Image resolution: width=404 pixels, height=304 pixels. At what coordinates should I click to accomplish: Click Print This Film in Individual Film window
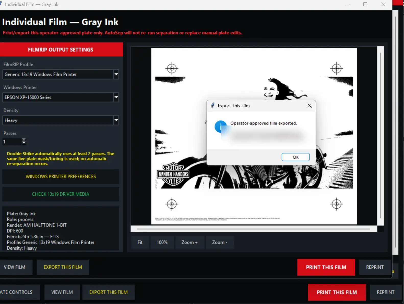coord(326,267)
